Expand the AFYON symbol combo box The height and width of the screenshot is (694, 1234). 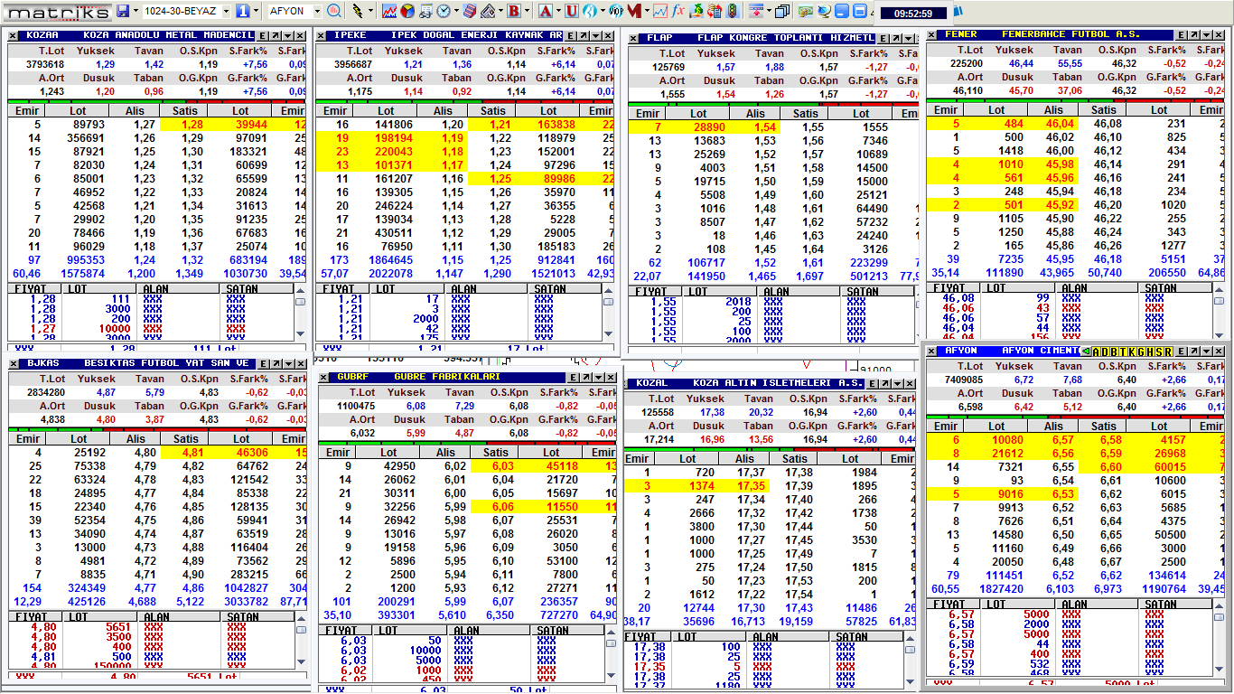pos(317,11)
